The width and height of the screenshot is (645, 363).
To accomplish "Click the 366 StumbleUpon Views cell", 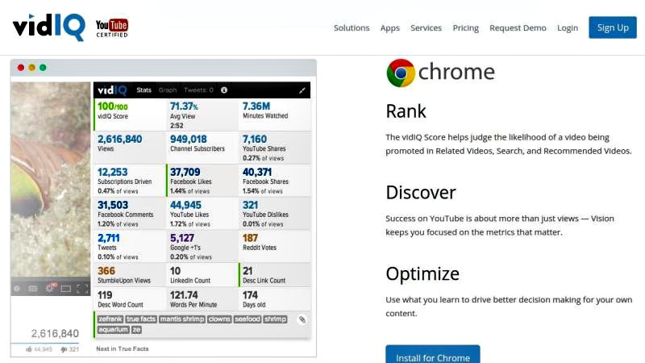I will pos(130,275).
